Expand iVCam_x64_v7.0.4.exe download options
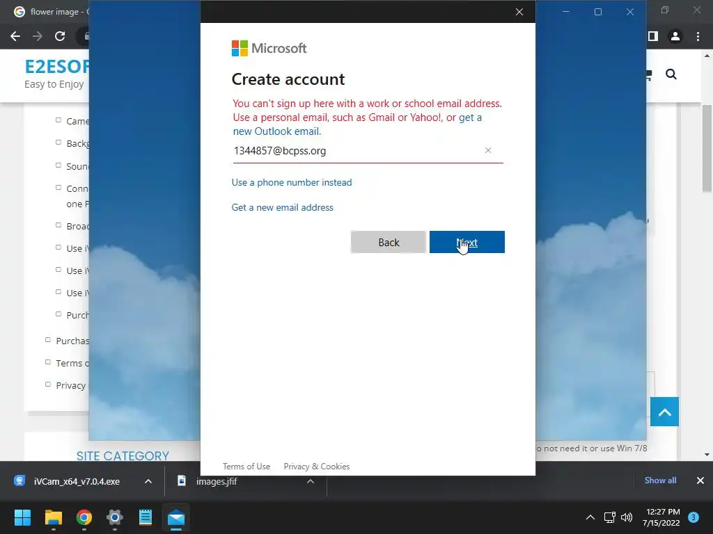This screenshot has width=713, height=534. pyautogui.click(x=148, y=481)
